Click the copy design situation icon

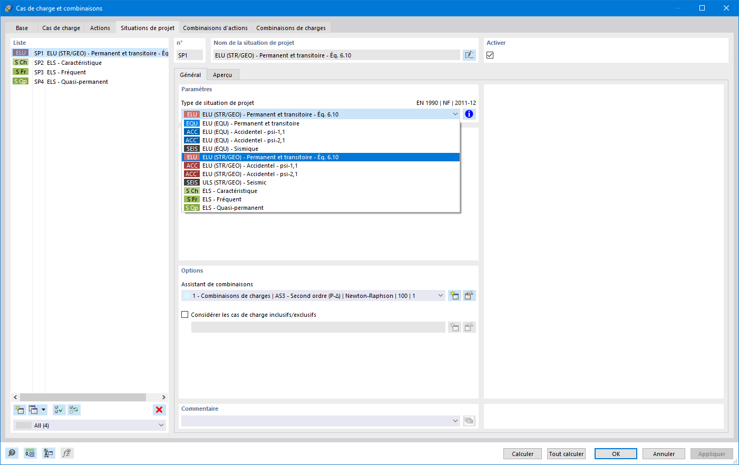(x=34, y=410)
